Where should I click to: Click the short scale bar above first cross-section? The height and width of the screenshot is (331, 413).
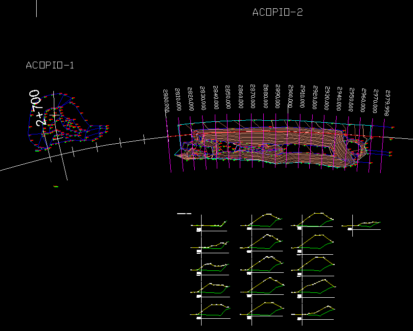[184, 214]
